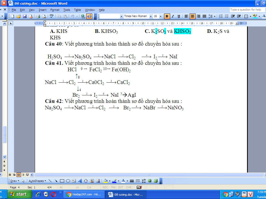This screenshot has height=199, width=266.
Task: Switch to Outline view button
Action: point(23,175)
